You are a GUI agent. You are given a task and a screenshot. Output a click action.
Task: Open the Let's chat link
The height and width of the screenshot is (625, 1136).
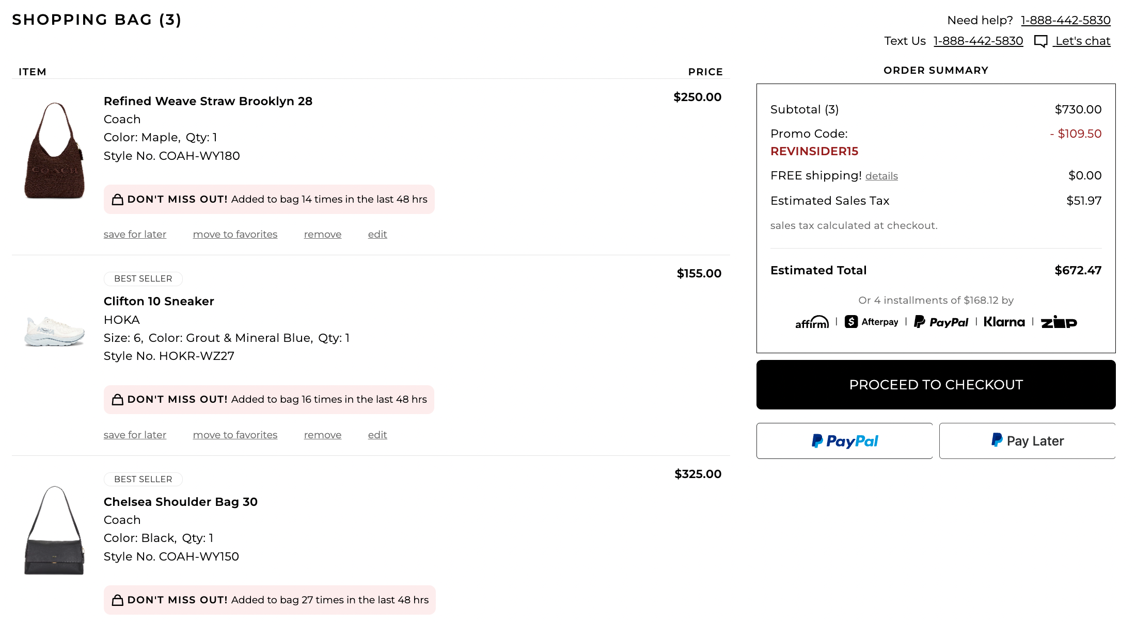(1082, 41)
